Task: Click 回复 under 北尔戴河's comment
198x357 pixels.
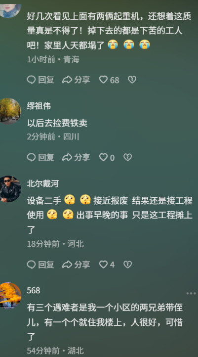Action: (40, 265)
